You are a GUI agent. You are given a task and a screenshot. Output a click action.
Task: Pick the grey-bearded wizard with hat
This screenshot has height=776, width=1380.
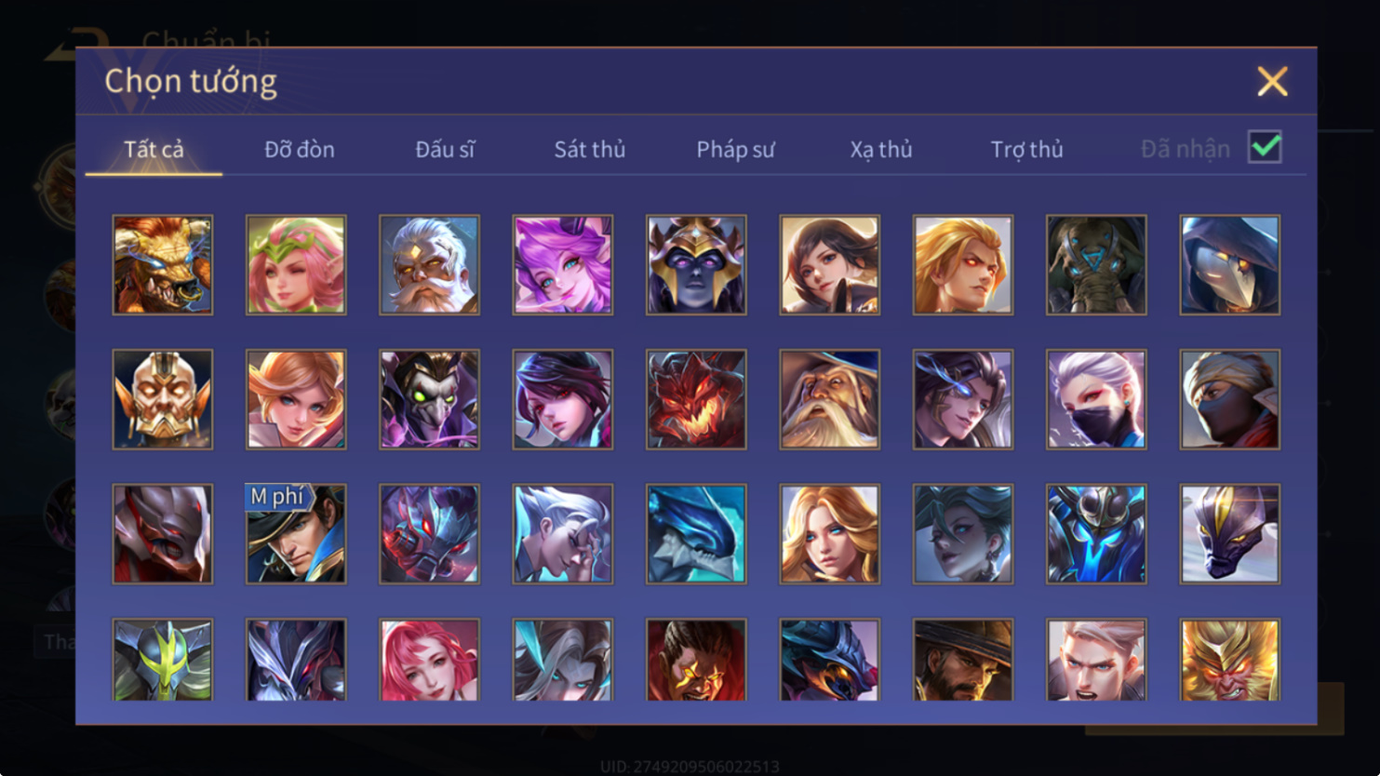pyautogui.click(x=829, y=400)
